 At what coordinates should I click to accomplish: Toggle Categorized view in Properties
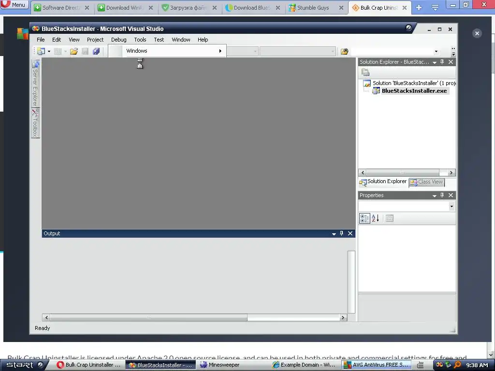pos(364,218)
